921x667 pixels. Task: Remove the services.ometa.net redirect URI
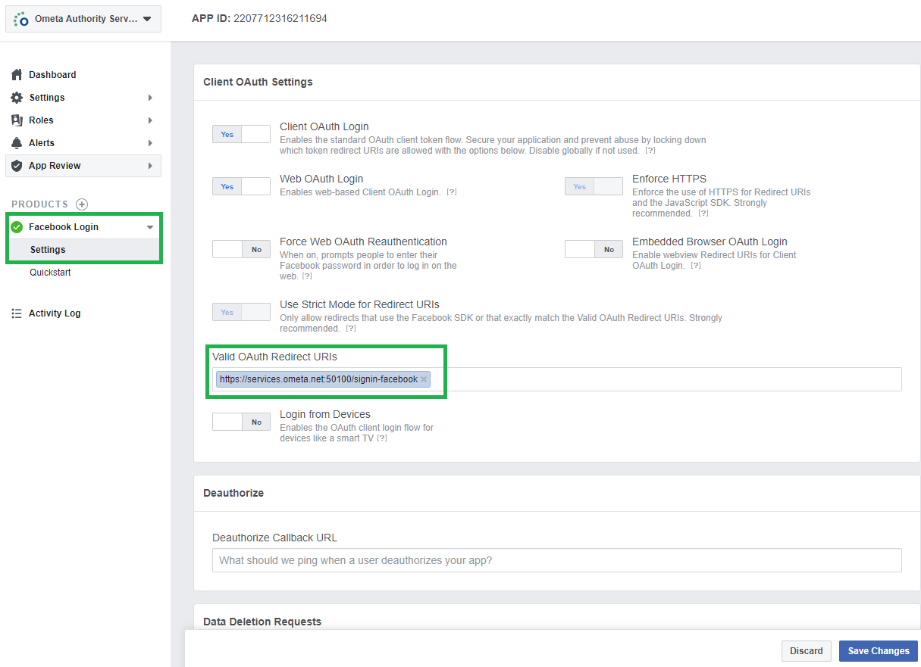pos(424,379)
